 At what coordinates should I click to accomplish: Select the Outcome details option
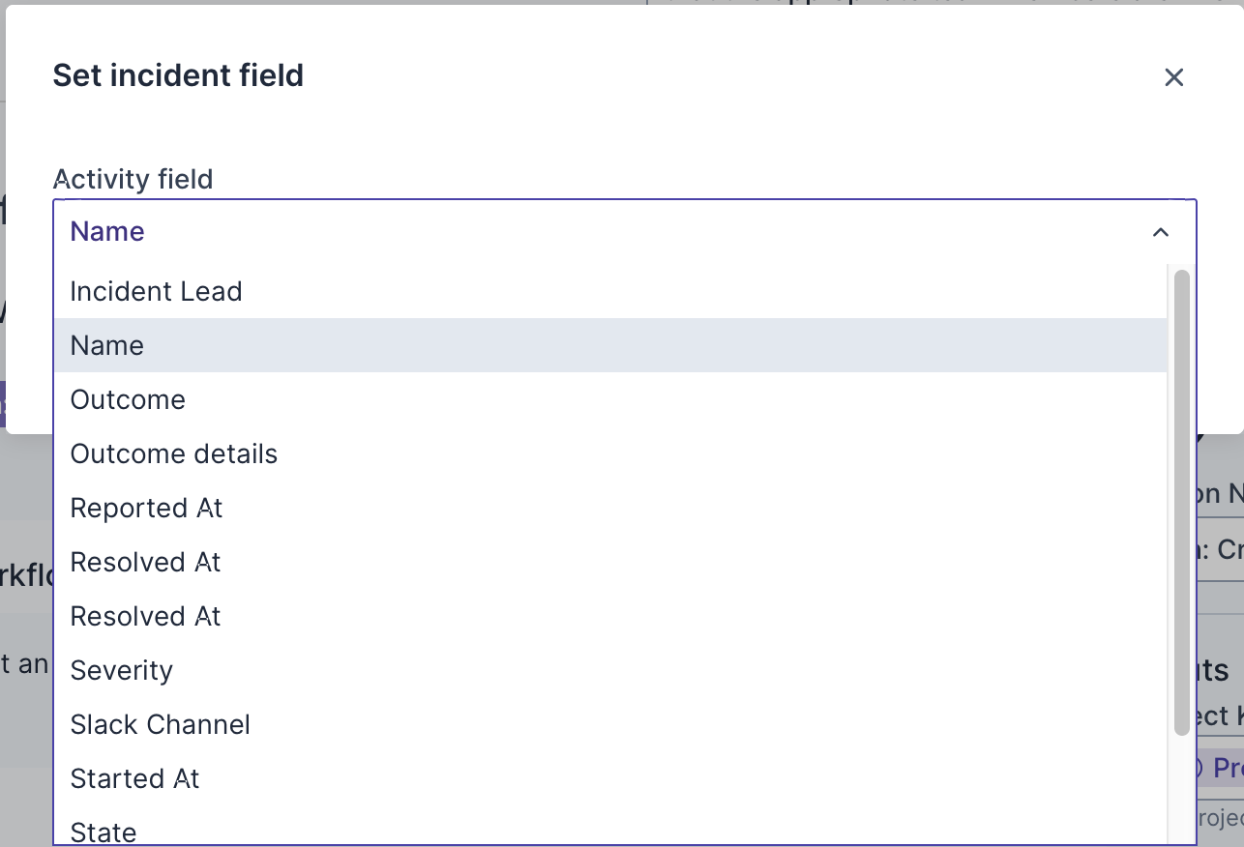pos(174,454)
